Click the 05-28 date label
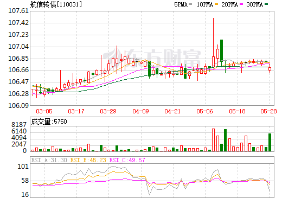Screen dimensions: 282x198 click(x=268, y=111)
